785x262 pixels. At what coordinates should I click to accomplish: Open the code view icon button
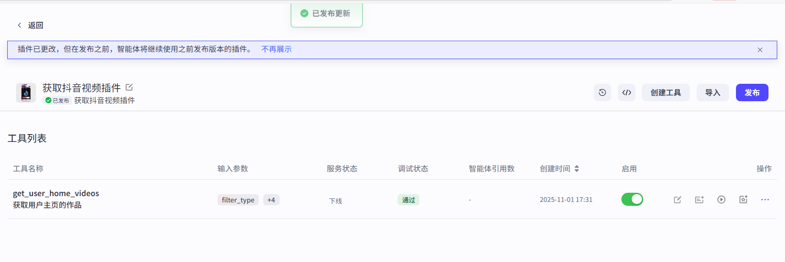[627, 92]
